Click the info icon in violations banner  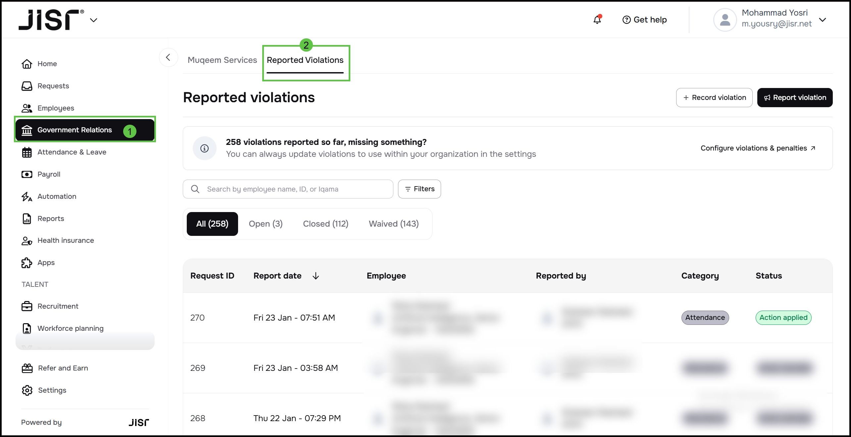click(x=205, y=148)
